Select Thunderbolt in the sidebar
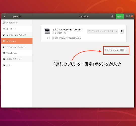This screenshot has width=136, height=126. (17, 53)
